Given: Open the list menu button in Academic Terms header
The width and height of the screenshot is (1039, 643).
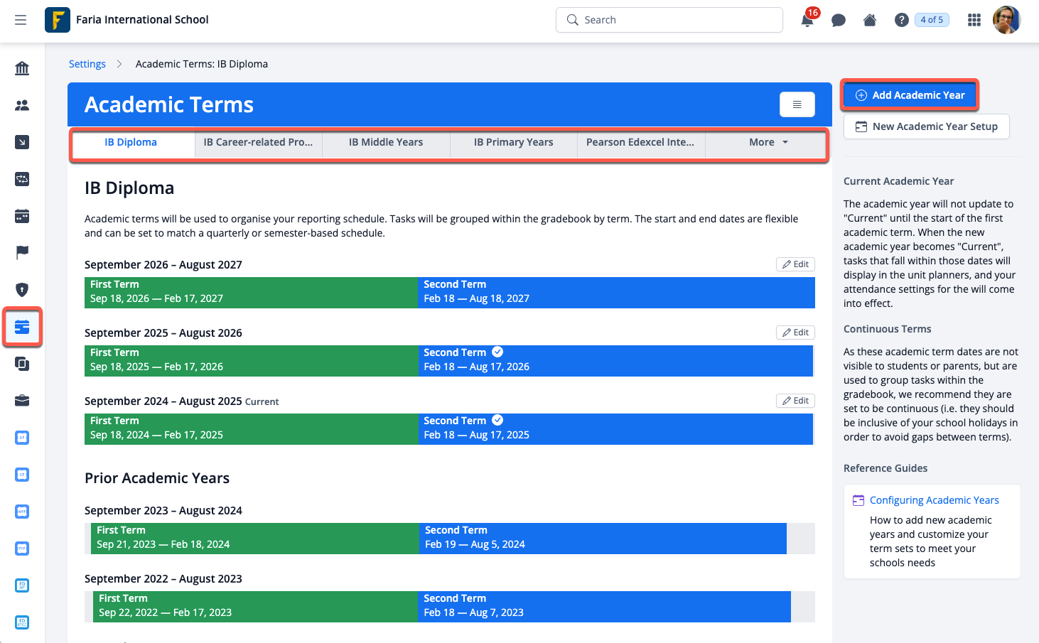Looking at the screenshot, I should (x=797, y=104).
